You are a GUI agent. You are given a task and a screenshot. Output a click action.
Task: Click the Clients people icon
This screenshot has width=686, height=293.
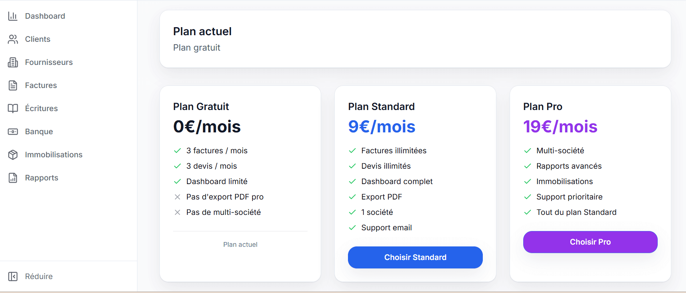tap(13, 39)
